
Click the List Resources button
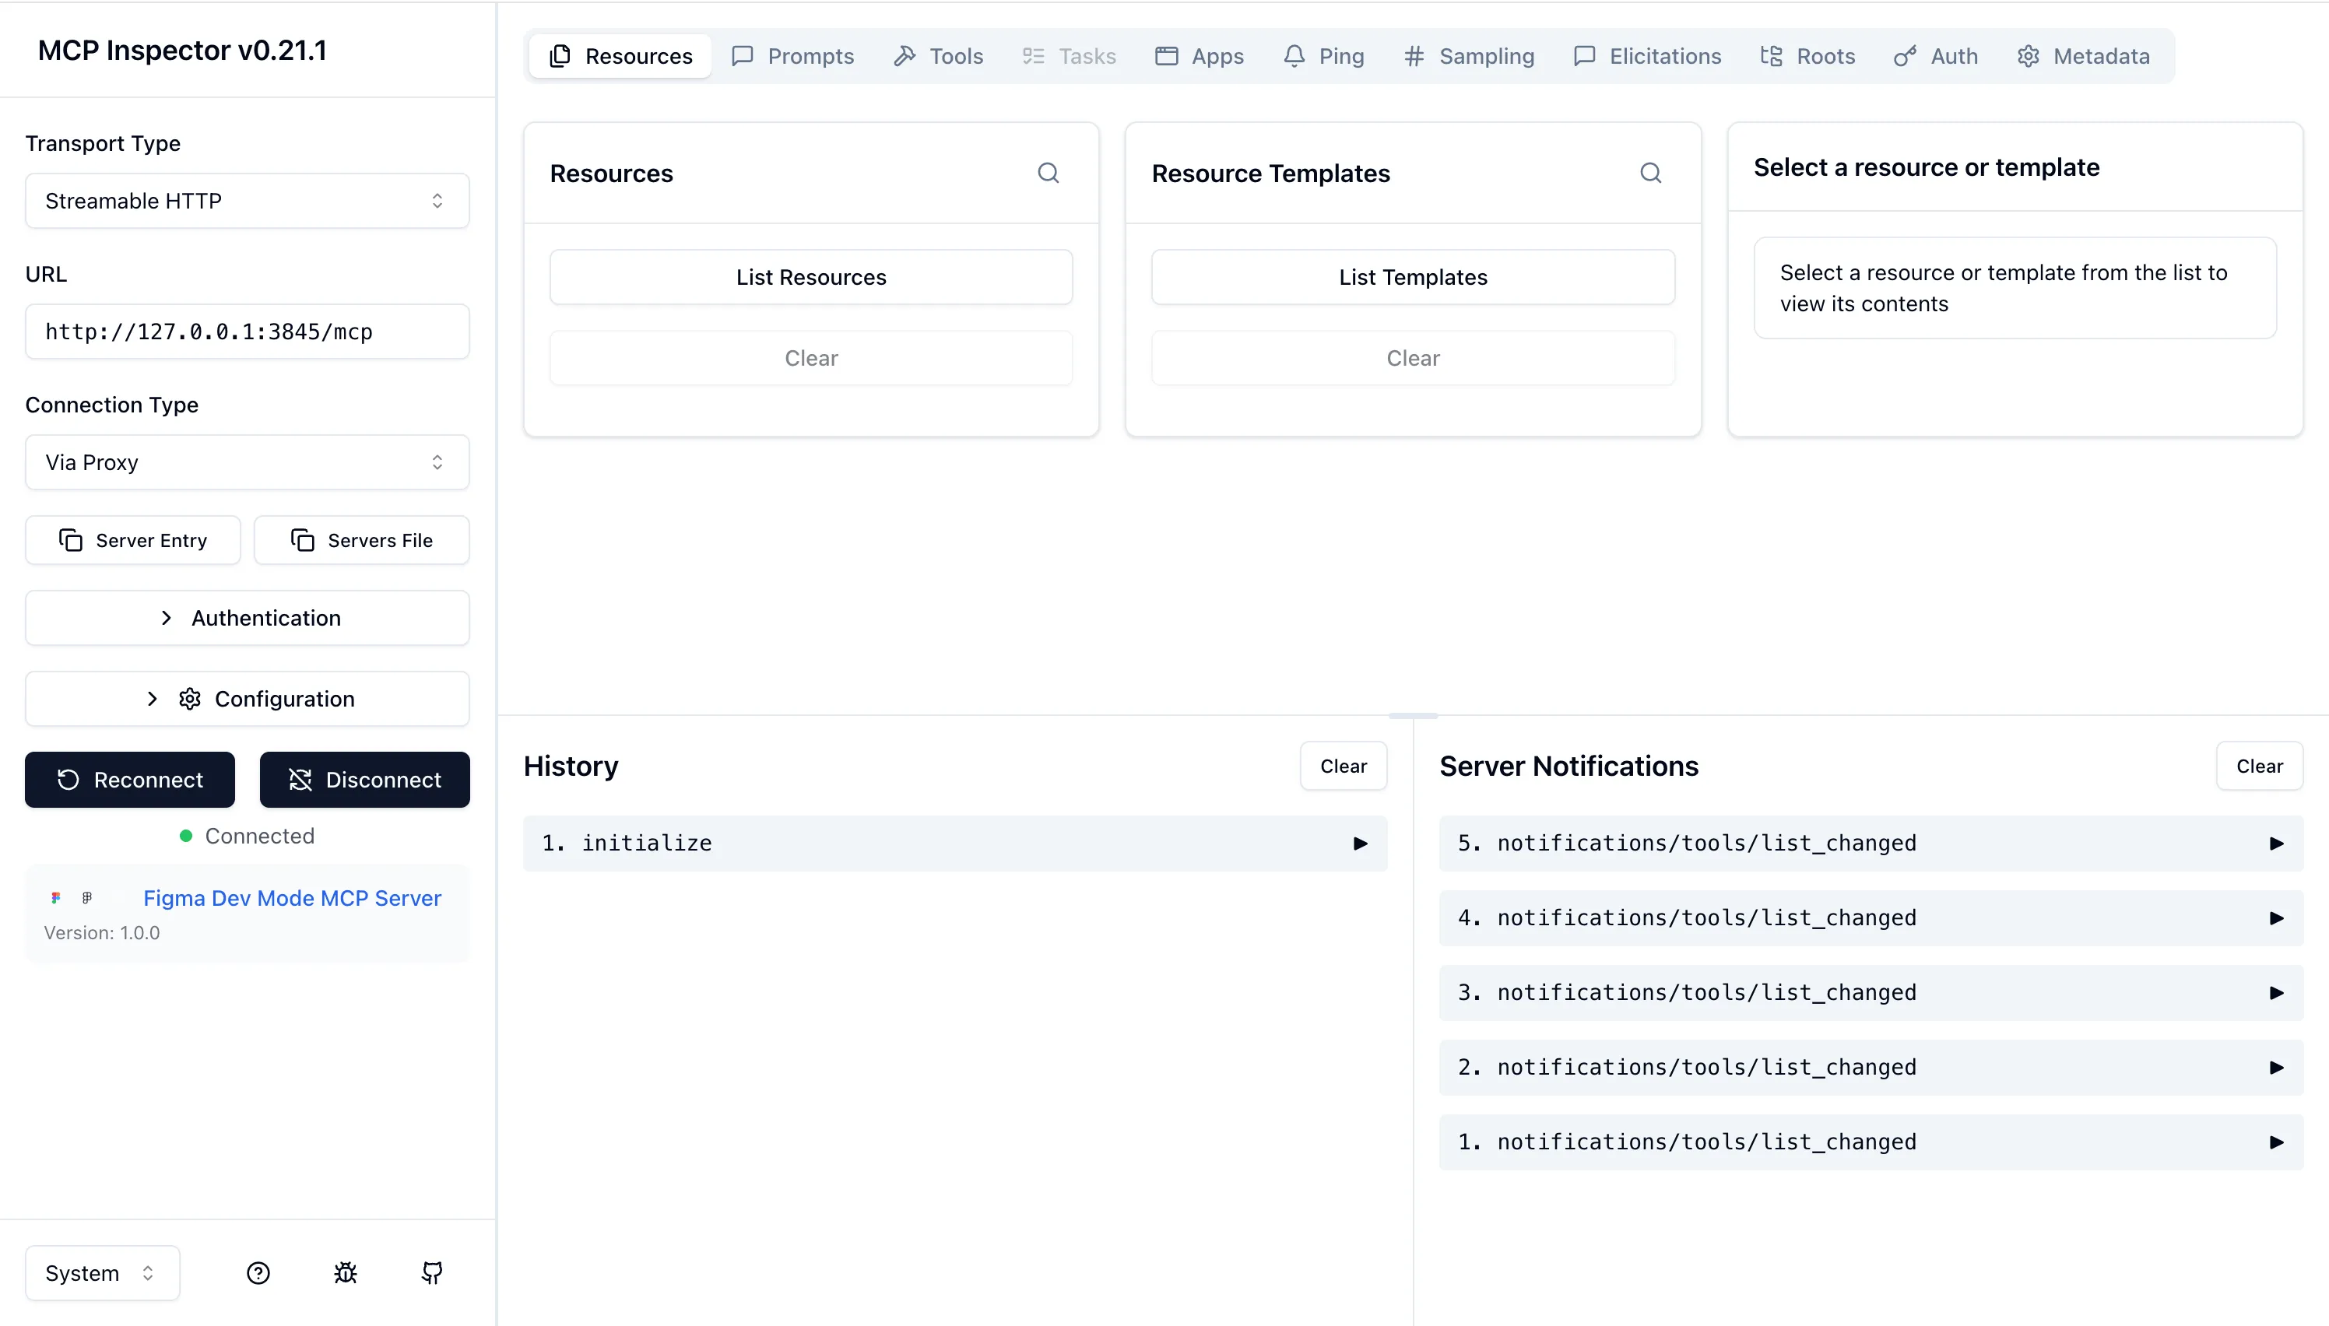coord(810,277)
